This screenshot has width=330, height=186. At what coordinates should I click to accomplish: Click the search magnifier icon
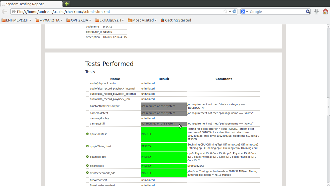[308, 11]
